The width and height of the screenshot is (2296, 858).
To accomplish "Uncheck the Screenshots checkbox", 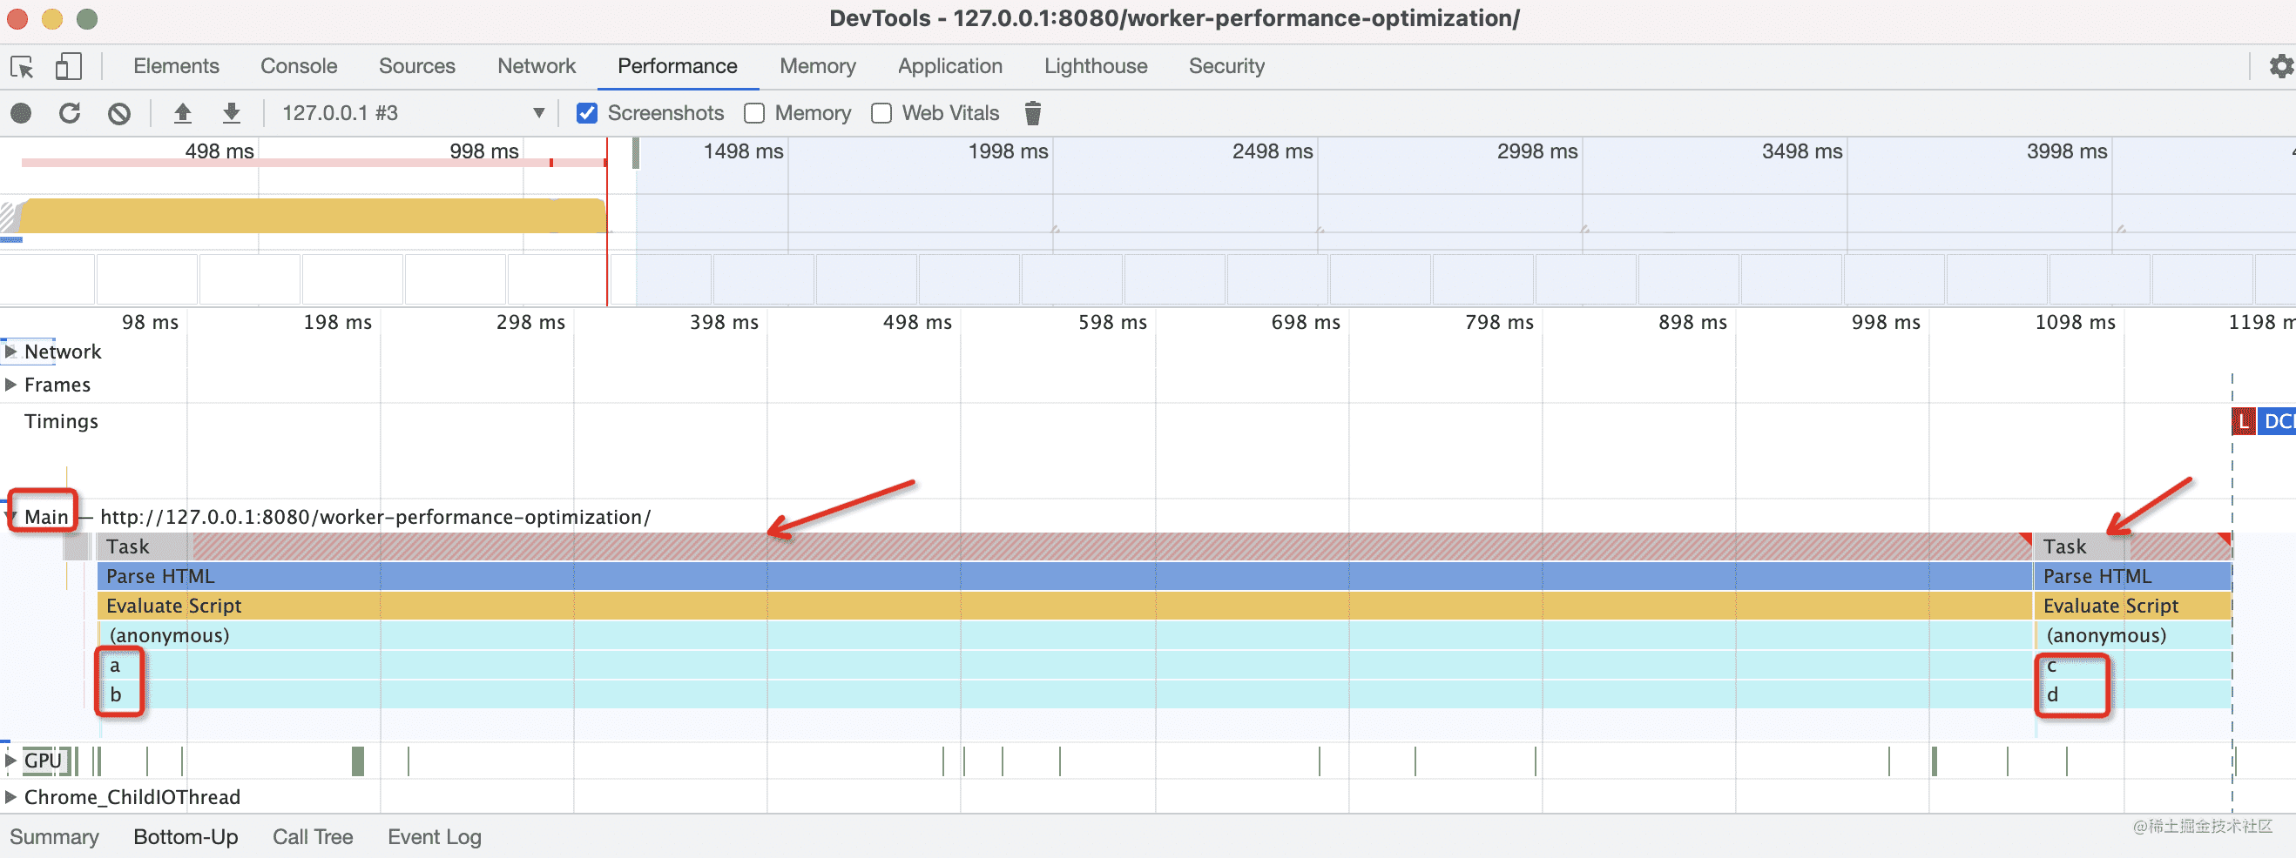I will coord(586,113).
